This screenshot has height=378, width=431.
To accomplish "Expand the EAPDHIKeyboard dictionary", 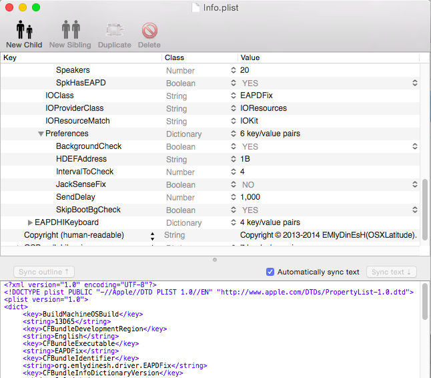I will tap(31, 222).
